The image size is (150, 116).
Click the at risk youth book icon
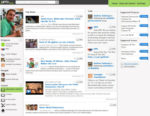click(3, 100)
